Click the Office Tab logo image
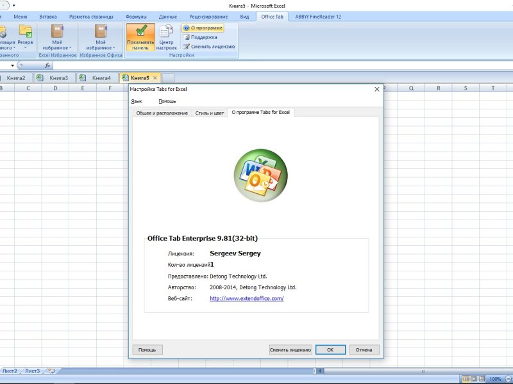 [x=261, y=175]
